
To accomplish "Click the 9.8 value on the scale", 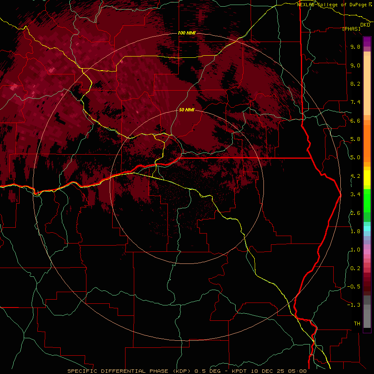I will (355, 47).
